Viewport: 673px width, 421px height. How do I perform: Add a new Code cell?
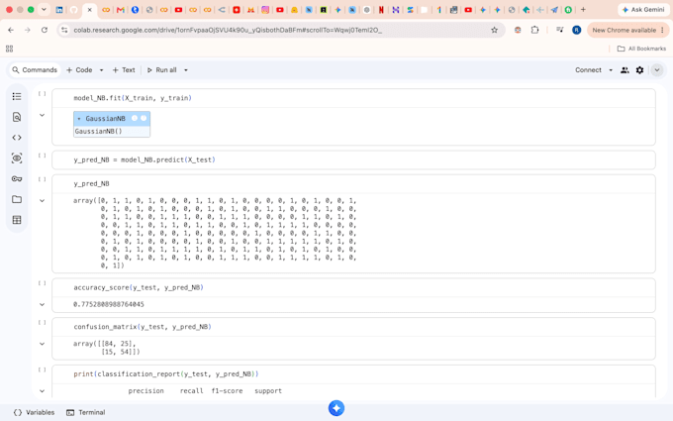tap(79, 70)
